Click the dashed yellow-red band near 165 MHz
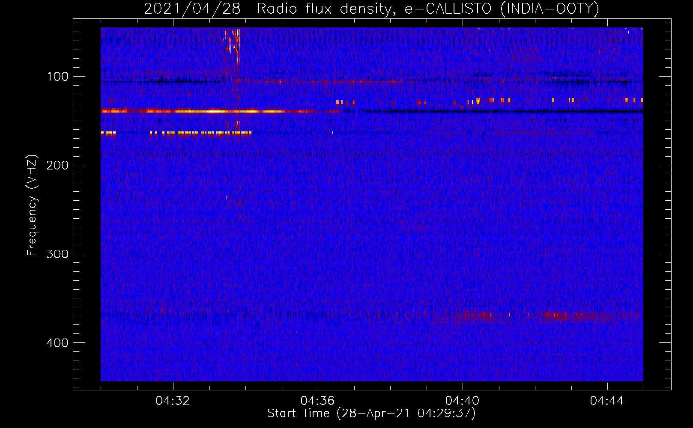 [176, 133]
